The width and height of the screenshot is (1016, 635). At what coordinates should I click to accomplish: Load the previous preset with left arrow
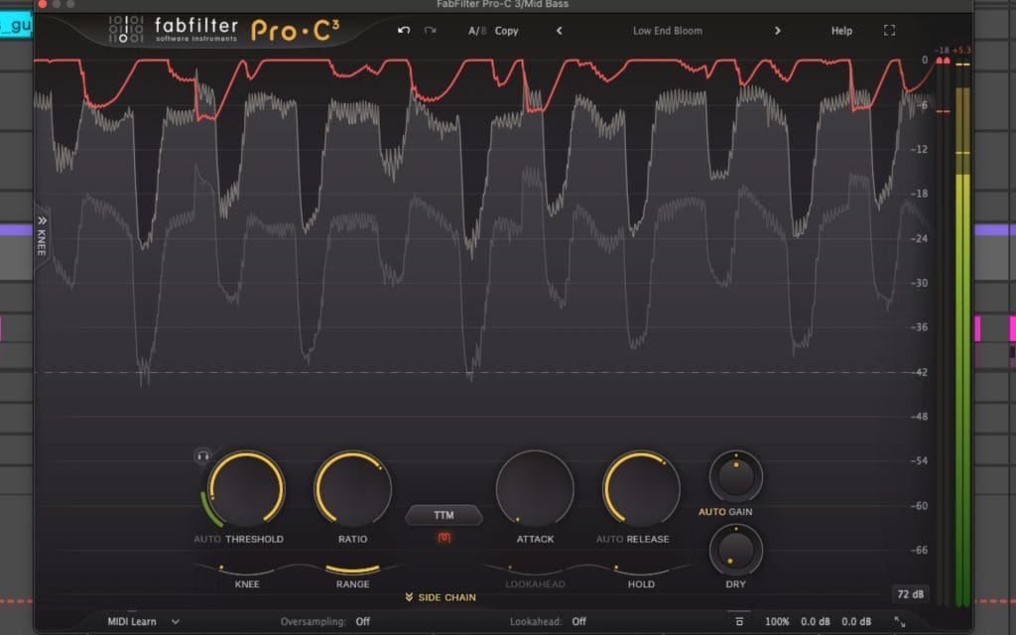click(560, 31)
